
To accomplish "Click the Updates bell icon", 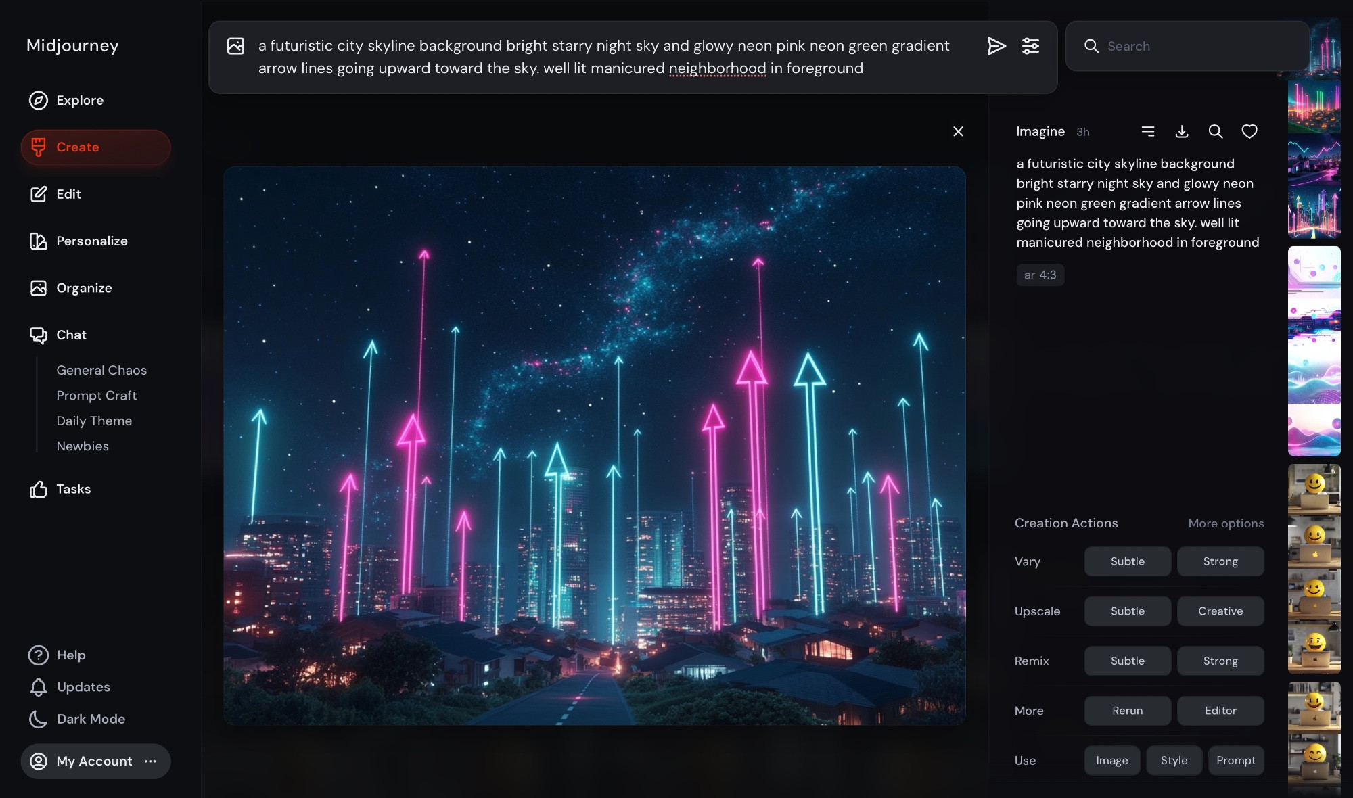I will click(39, 687).
